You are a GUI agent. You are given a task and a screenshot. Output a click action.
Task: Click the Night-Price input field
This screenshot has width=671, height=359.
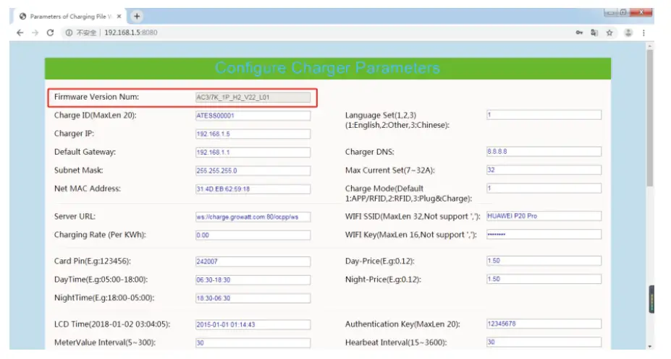click(544, 279)
